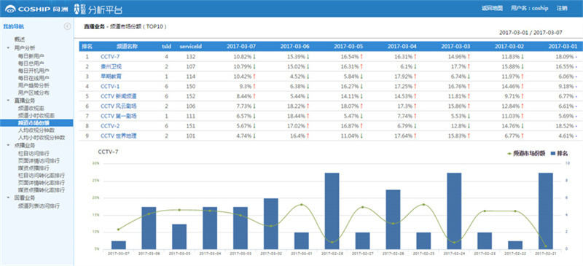The height and width of the screenshot is (266, 583).
Task: Click the 2017-02-28 bar in the chart
Action: [x=332, y=211]
